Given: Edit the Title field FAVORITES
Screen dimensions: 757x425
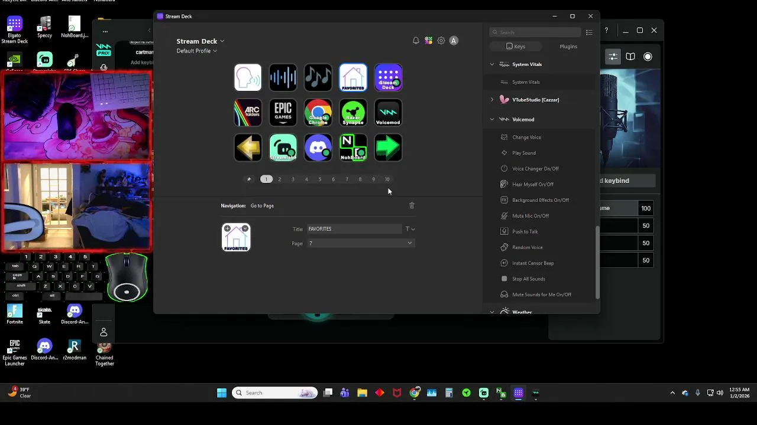Looking at the screenshot, I should click(x=354, y=229).
